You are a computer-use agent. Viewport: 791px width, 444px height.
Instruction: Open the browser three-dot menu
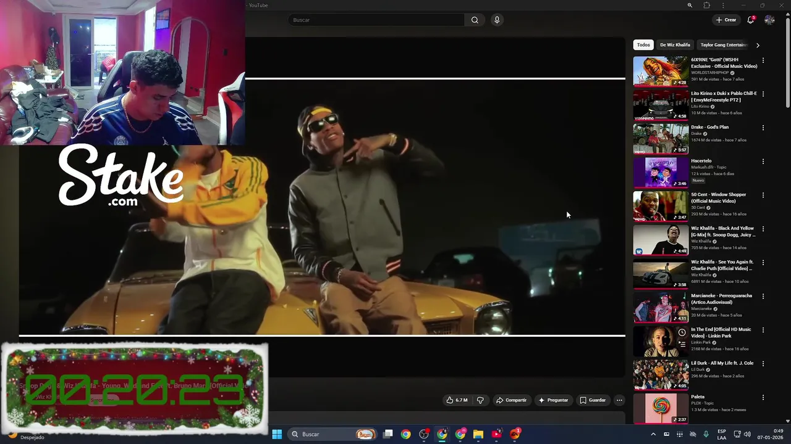coord(723,6)
